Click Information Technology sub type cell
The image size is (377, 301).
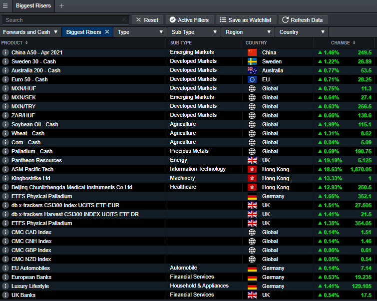click(x=198, y=169)
